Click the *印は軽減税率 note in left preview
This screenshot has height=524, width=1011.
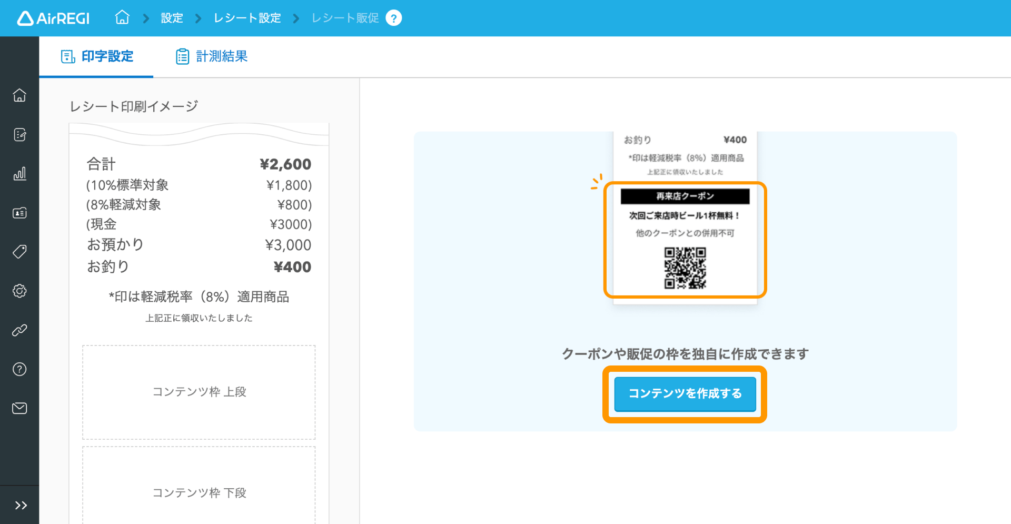tap(199, 297)
